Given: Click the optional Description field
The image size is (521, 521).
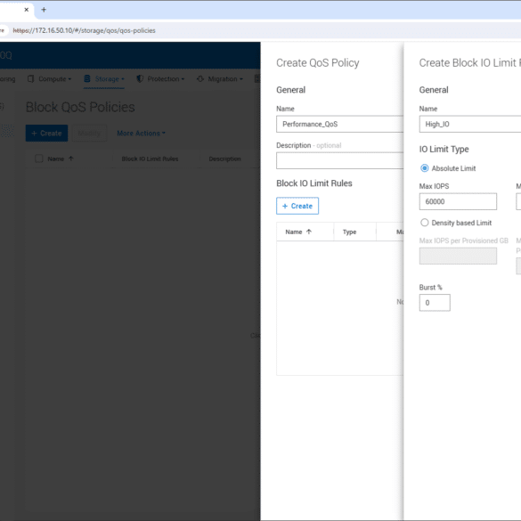Looking at the screenshot, I should [x=339, y=161].
